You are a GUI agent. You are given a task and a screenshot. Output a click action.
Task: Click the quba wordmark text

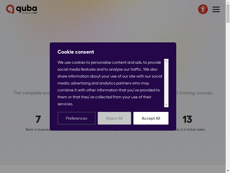[26, 8]
